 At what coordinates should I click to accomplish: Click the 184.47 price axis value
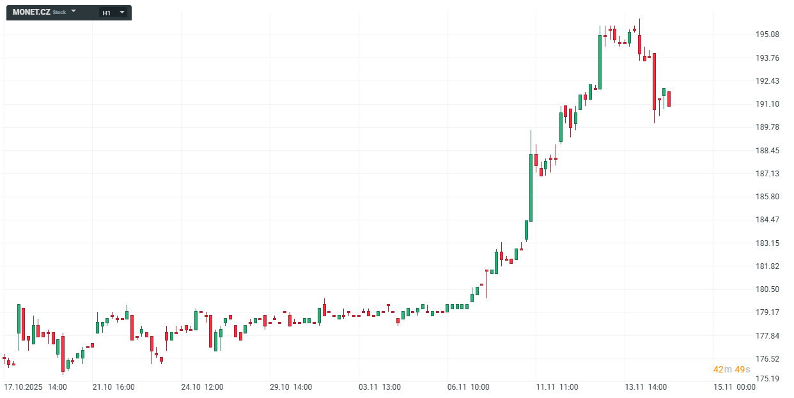click(767, 220)
